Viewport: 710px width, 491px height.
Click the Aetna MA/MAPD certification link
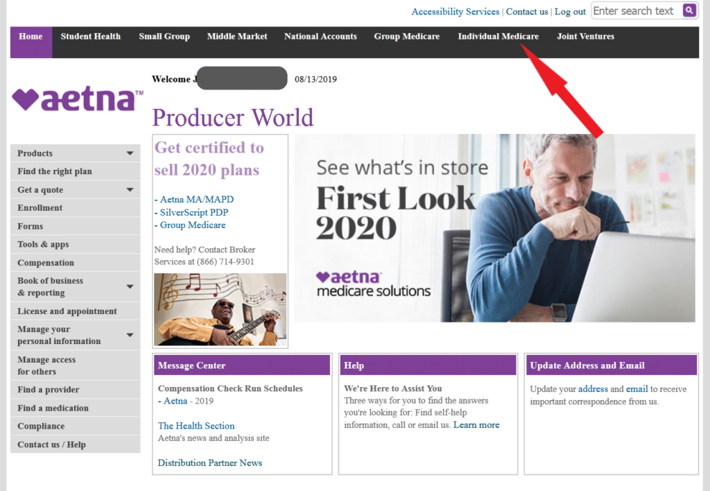pyautogui.click(x=196, y=199)
